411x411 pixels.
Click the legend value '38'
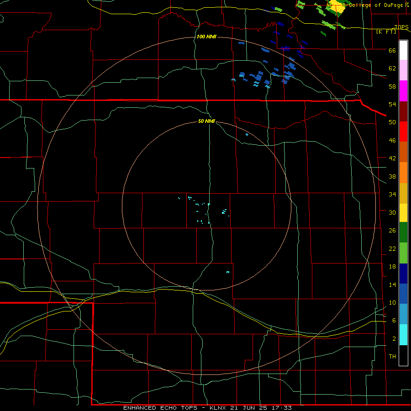point(392,176)
